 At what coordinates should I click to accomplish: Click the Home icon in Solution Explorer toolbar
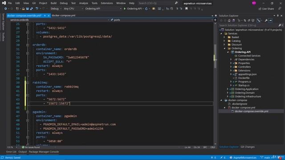coord(229,20)
